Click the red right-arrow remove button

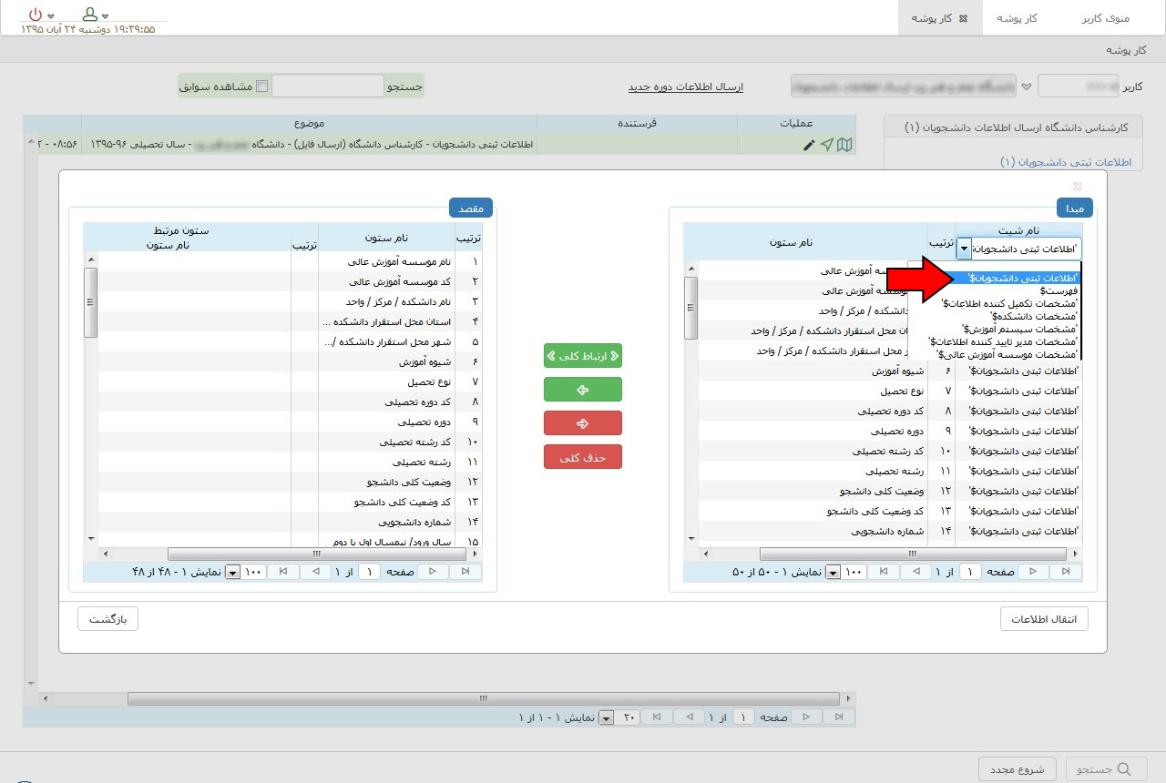pos(582,423)
